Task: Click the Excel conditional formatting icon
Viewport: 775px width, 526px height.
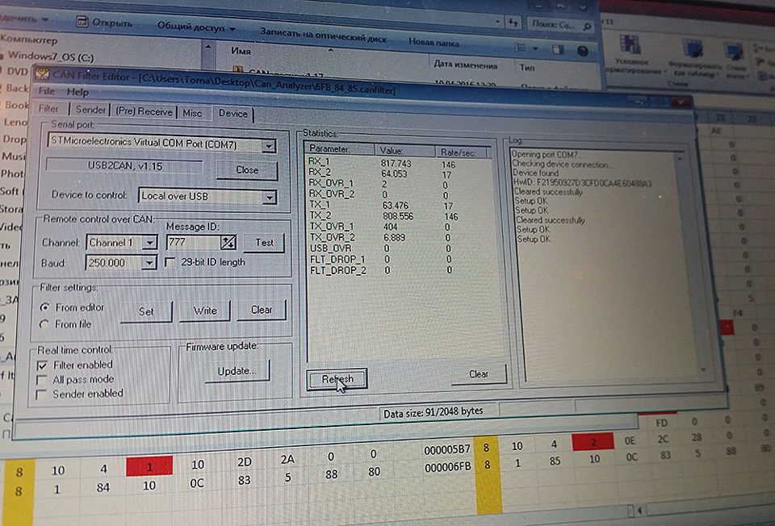Action: (x=630, y=45)
